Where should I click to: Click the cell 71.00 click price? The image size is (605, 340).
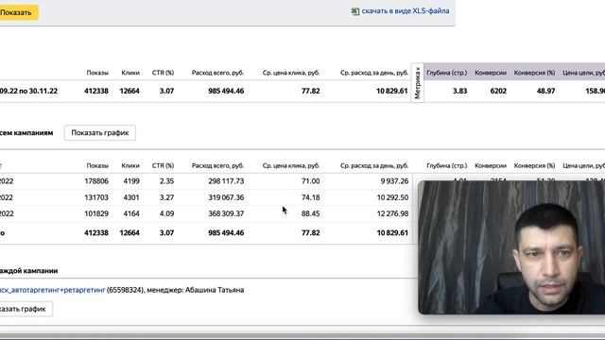click(x=311, y=181)
